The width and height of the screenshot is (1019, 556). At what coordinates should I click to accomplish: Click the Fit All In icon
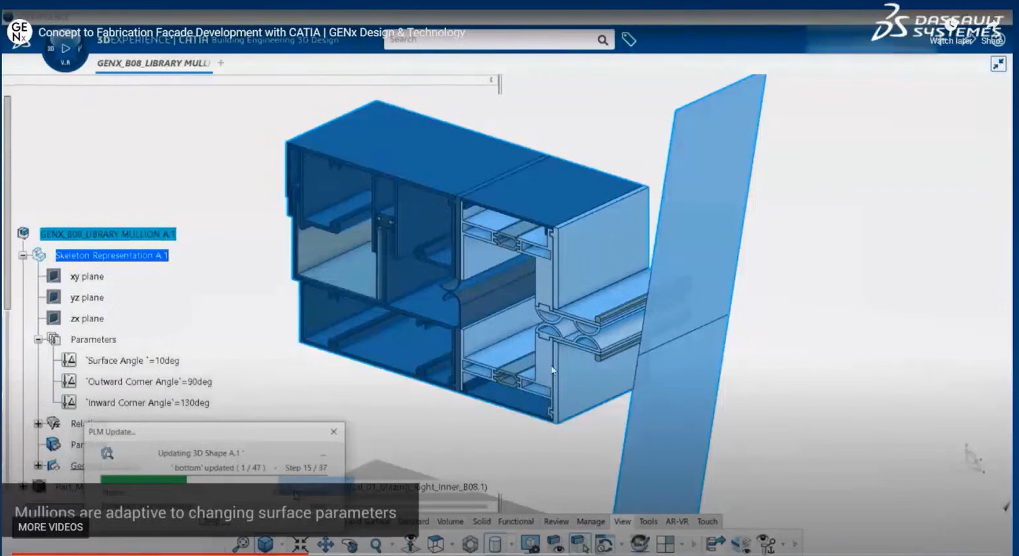click(301, 542)
